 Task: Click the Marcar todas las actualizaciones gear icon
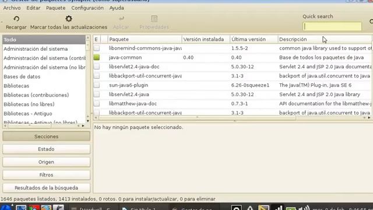69,19
